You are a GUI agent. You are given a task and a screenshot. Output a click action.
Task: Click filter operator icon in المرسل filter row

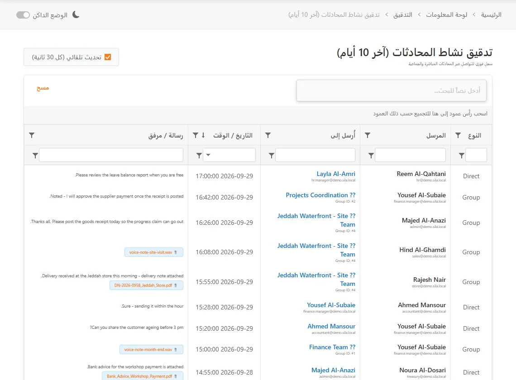coord(371,155)
